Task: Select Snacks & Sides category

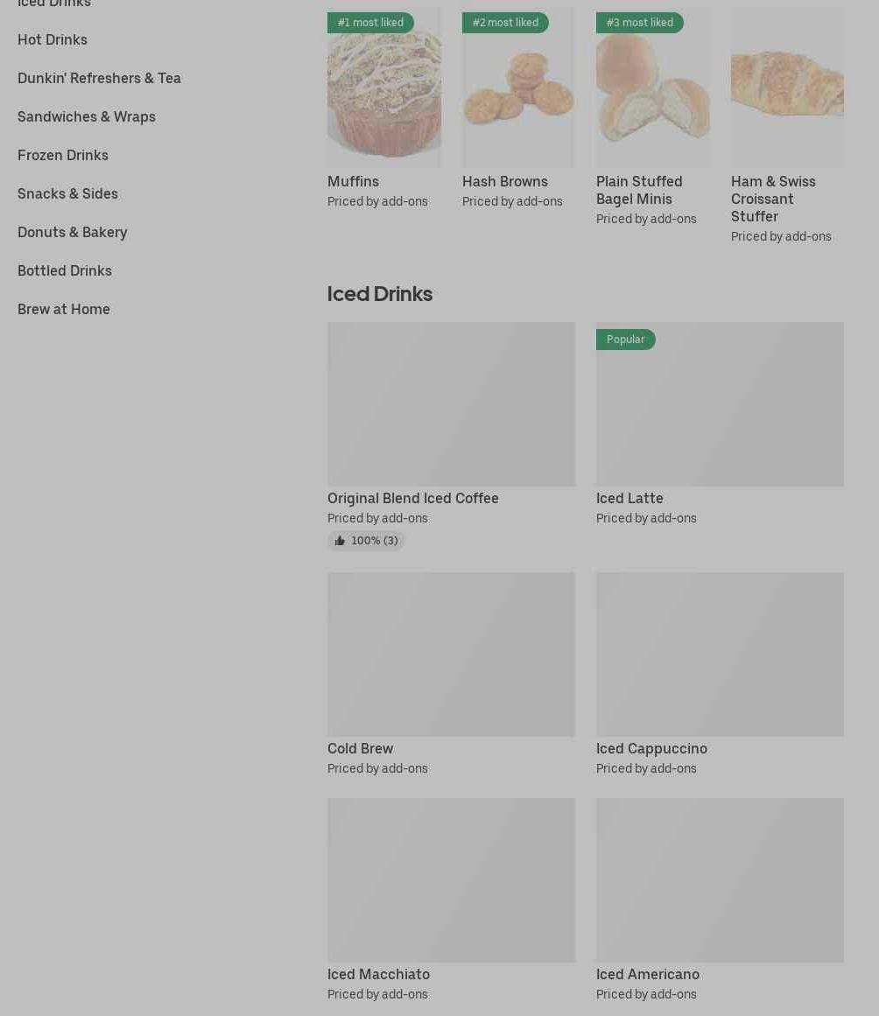Action: click(x=67, y=193)
